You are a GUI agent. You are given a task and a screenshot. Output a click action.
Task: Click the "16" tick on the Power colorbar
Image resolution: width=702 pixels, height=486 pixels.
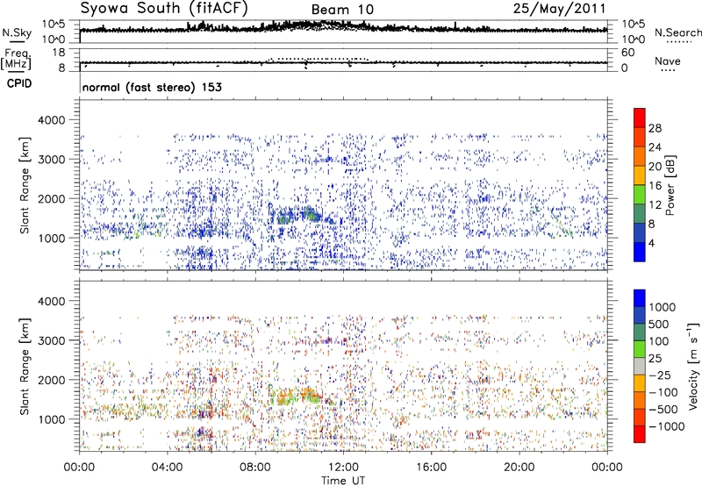(x=655, y=186)
